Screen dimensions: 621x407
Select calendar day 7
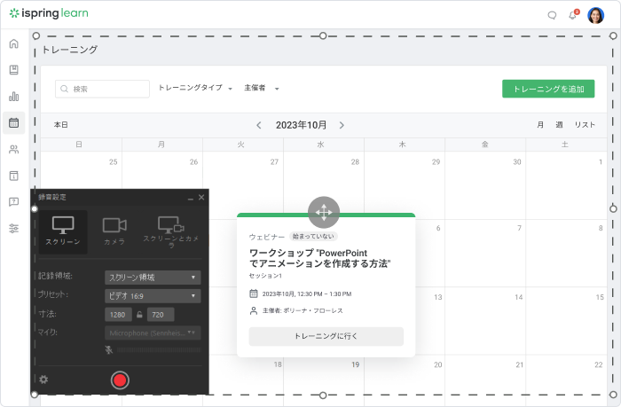click(x=519, y=228)
